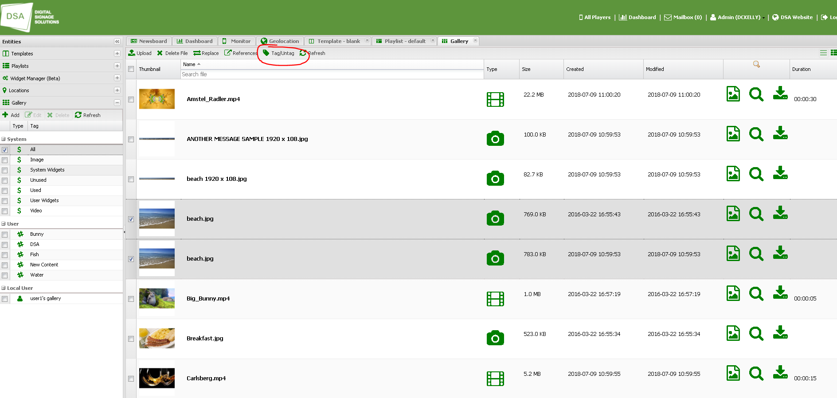Expand the Locations section plus button
The width and height of the screenshot is (837, 398).
117,90
